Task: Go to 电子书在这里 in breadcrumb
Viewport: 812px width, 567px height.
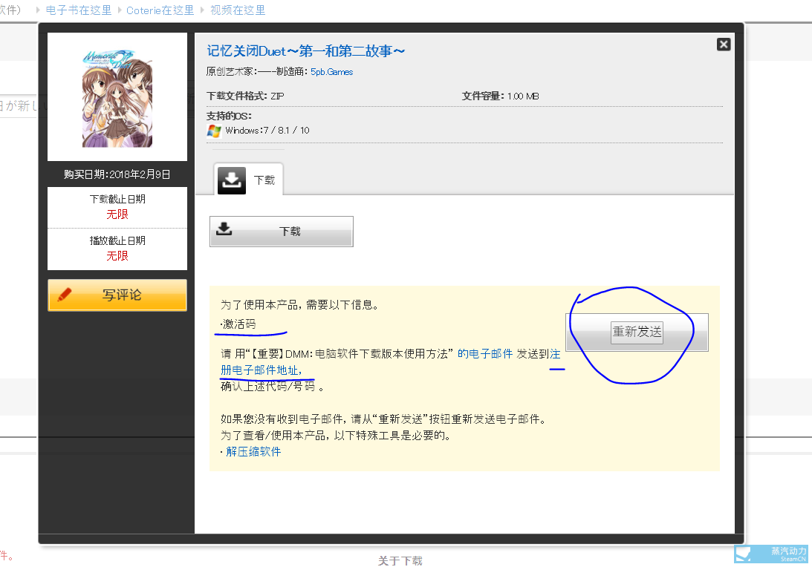Action: tap(79, 10)
